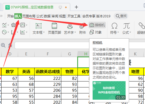Screen dimensions: 145x104
Task: Insert a pie chart
Action: click(4, 32)
